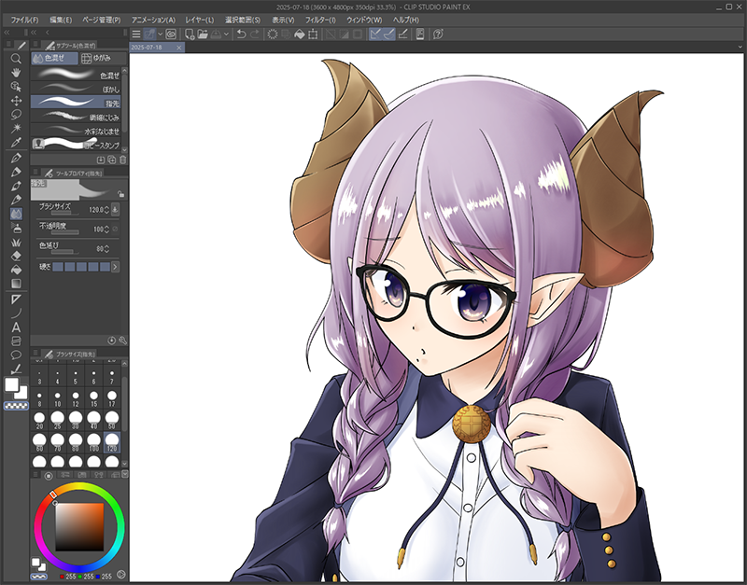
Task: Select the ぼかし blur sub tool
Action: pyautogui.click(x=77, y=89)
